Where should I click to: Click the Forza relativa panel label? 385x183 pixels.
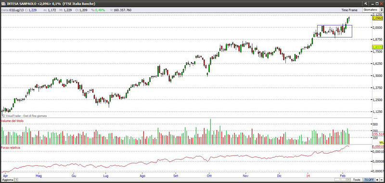(x=11, y=148)
